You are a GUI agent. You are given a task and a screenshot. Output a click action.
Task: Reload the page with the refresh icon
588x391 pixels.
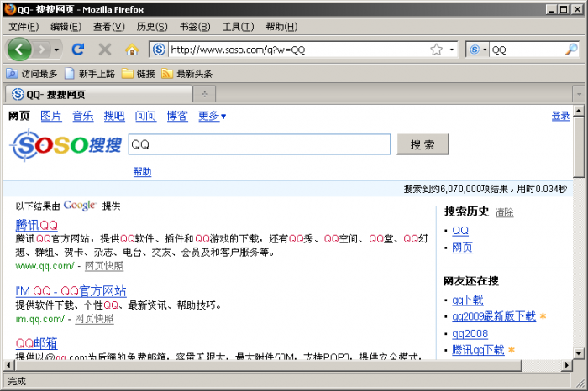pyautogui.click(x=78, y=50)
